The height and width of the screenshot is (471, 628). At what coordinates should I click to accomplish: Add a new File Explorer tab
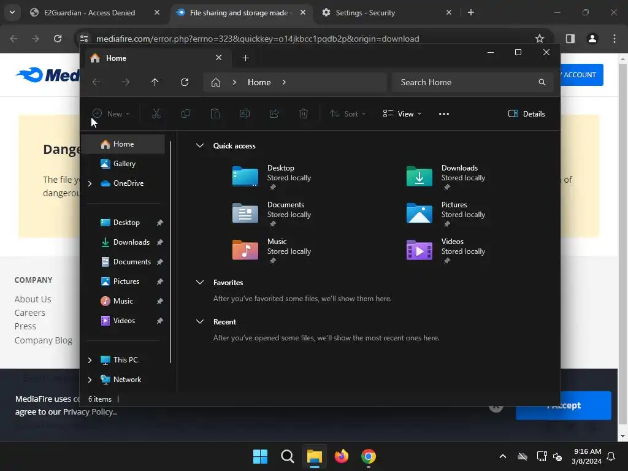coord(245,58)
